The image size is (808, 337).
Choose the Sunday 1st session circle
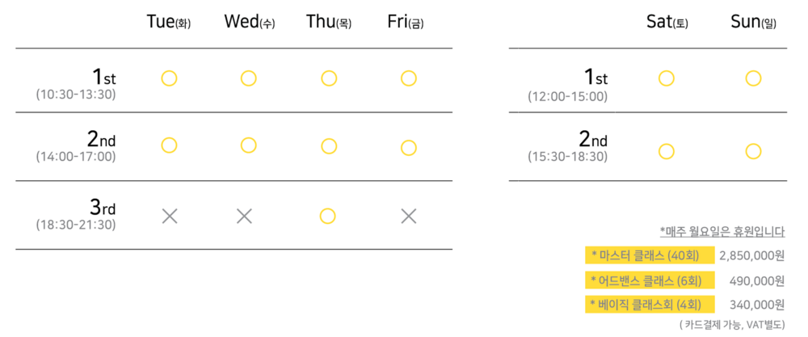click(x=753, y=78)
